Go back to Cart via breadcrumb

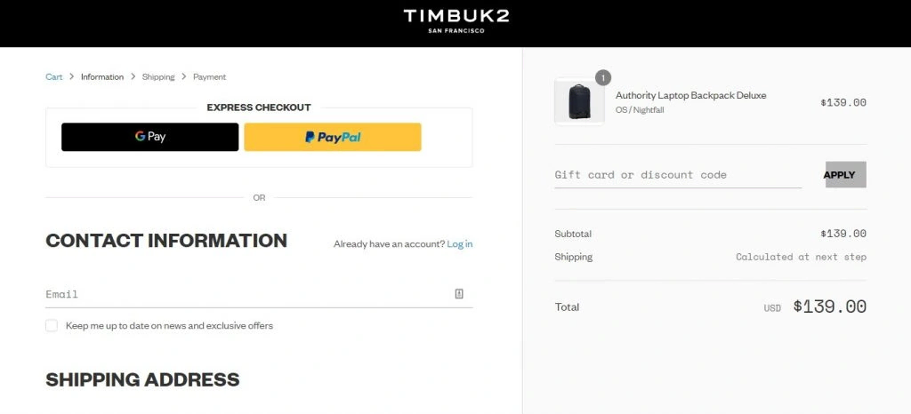(x=54, y=77)
